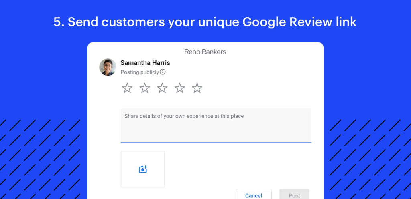Open Samantha Harris's profile avatar

coord(108,67)
